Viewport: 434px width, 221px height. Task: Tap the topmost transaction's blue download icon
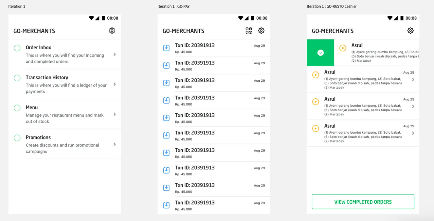(x=166, y=48)
